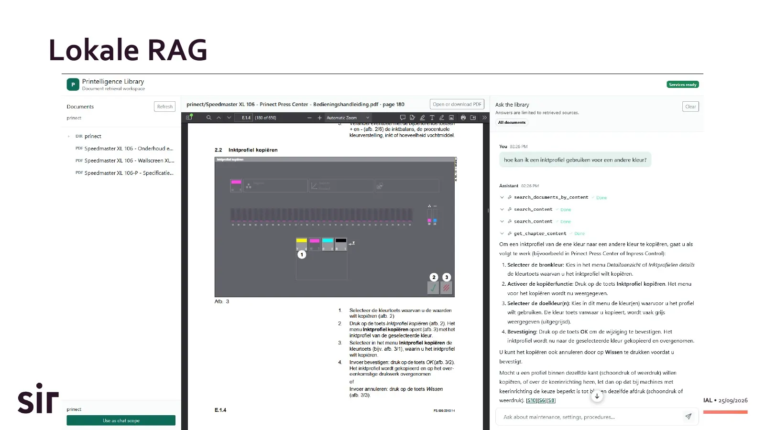This screenshot has width=765, height=430.
Task: Select the text annotation tool
Action: coord(432,118)
